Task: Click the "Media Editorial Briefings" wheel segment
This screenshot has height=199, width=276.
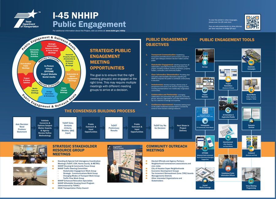Action: (x=35, y=91)
